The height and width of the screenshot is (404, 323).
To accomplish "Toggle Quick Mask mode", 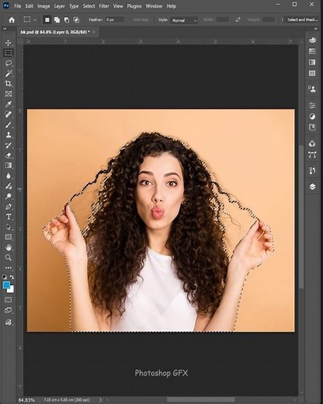I will [x=9, y=300].
